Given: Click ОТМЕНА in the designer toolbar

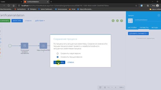Looking at the screenshot, I should [28, 21].
